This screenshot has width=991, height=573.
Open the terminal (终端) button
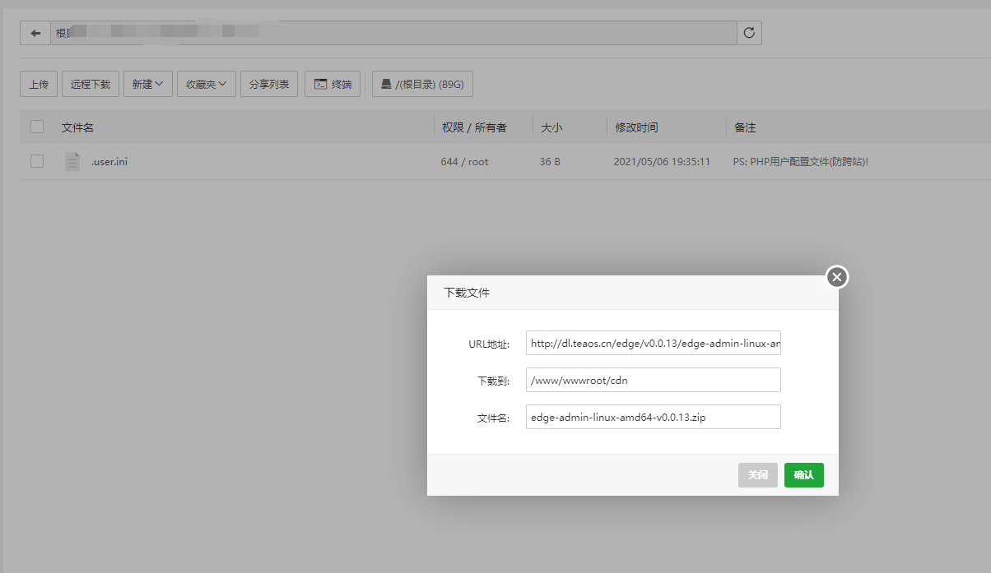coord(333,84)
